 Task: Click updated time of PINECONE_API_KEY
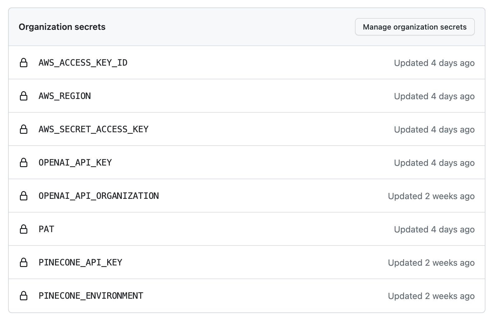click(431, 263)
